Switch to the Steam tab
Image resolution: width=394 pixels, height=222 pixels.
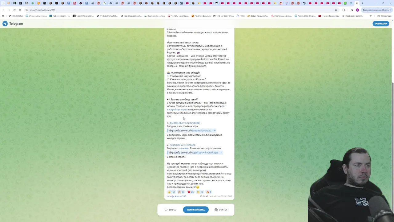304,3
